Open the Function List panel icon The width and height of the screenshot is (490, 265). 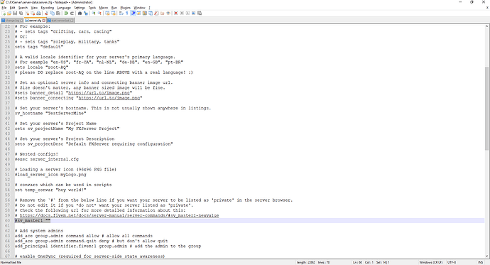tap(156, 13)
